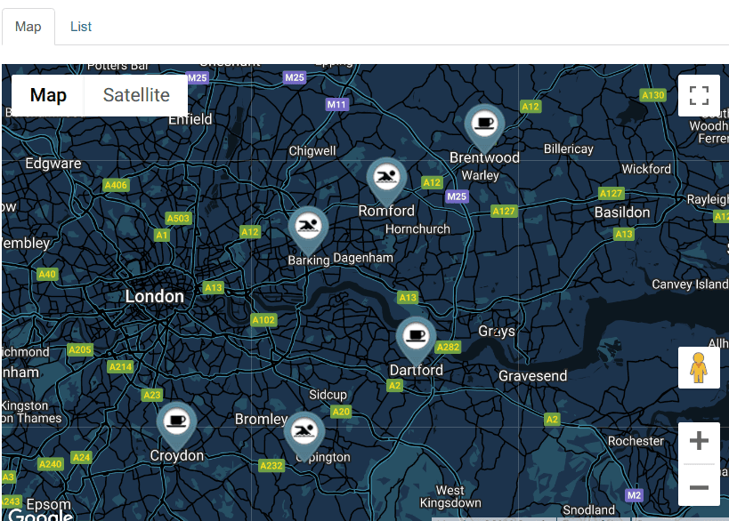Screen dimensions: 729x521
Task: Click the Enfield label
Action: (x=190, y=119)
